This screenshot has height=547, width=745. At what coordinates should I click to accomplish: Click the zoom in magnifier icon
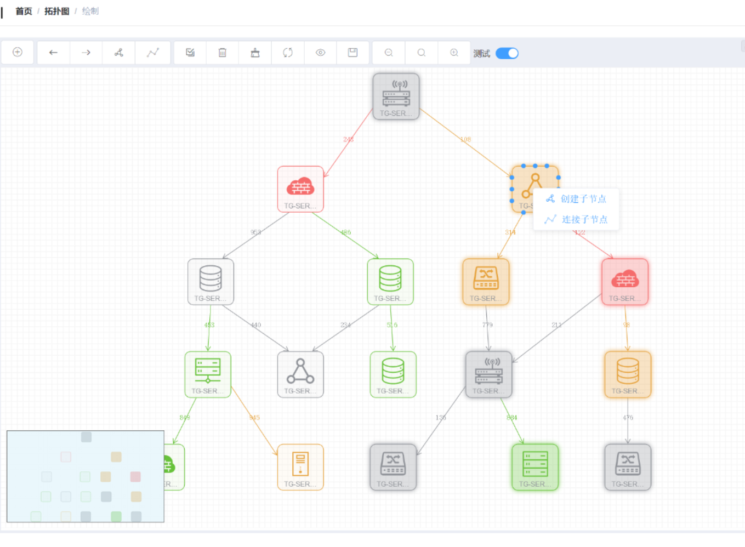pos(454,53)
